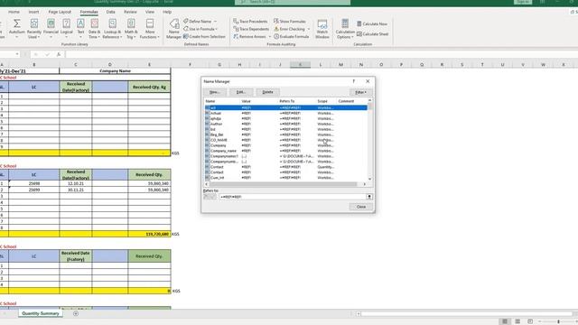Click the New button in Name Manager
Viewport: 578px width, 325px height.
215,92
